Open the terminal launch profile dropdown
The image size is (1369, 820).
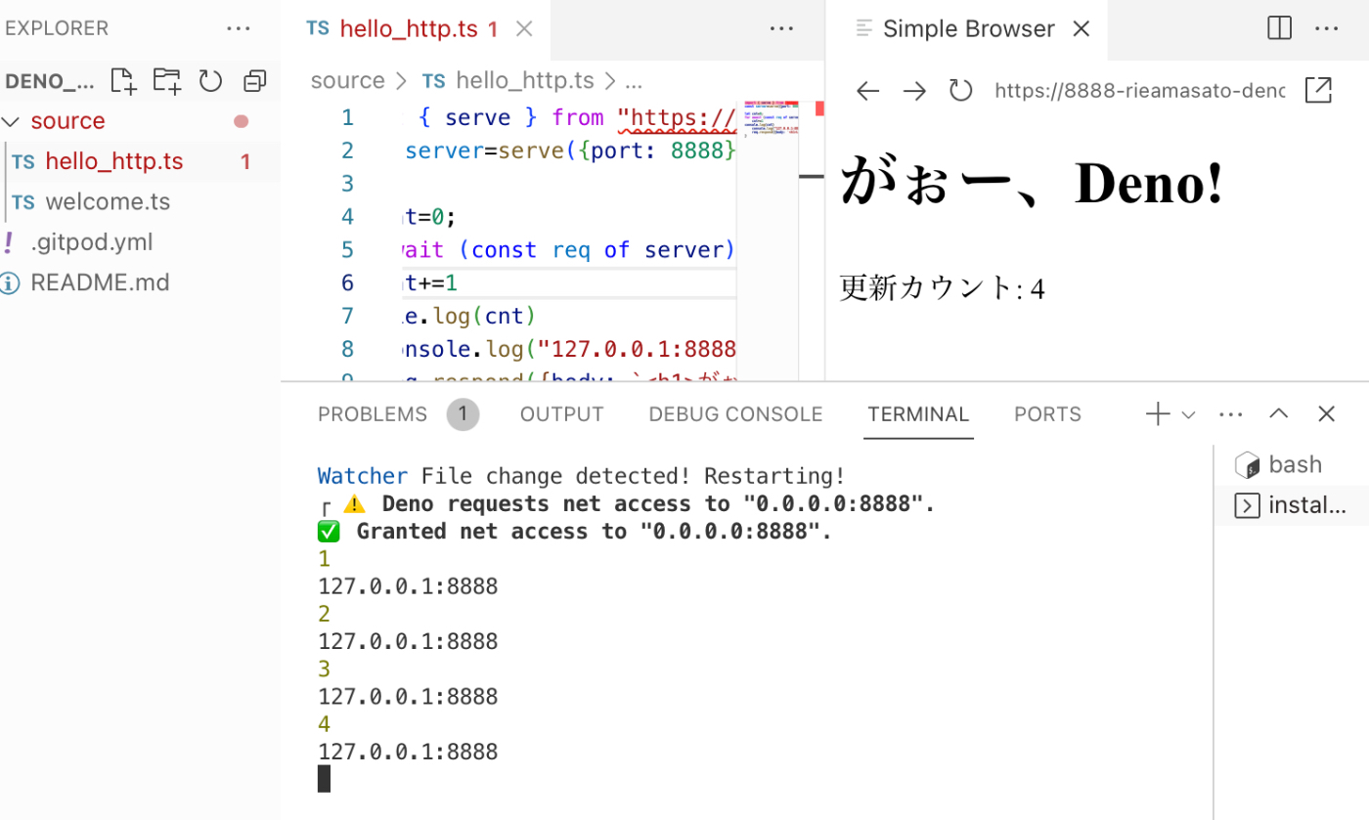1188,415
